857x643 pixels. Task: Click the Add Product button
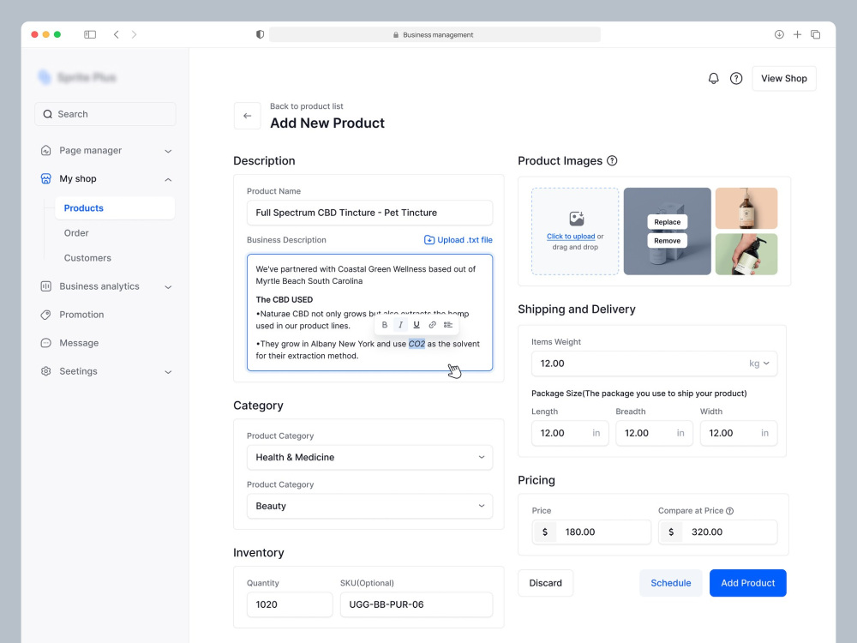[747, 583]
